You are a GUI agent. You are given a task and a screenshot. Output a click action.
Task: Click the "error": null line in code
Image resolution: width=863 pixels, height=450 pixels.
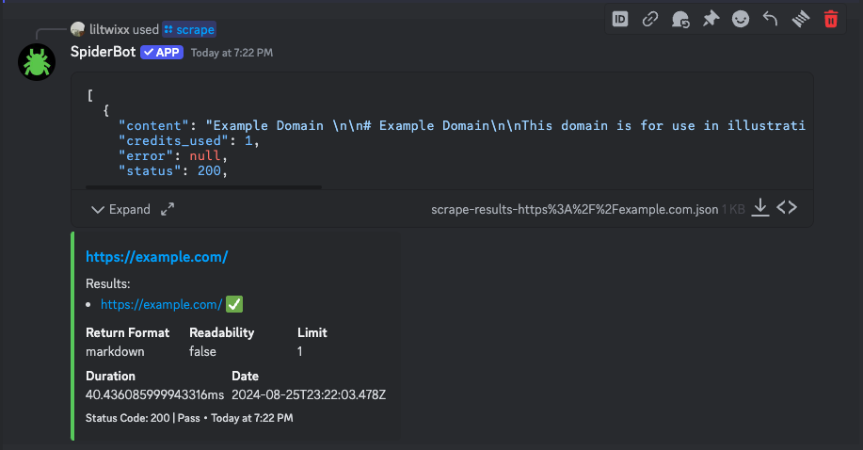pos(173,156)
